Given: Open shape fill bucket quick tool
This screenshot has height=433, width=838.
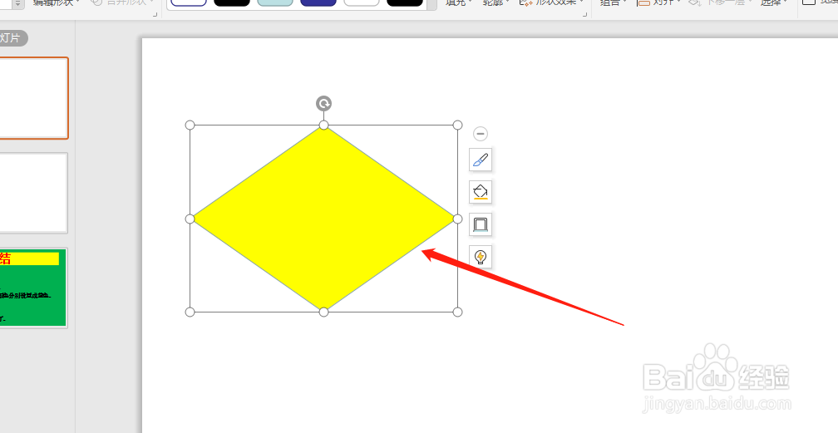Looking at the screenshot, I should pos(481,192).
